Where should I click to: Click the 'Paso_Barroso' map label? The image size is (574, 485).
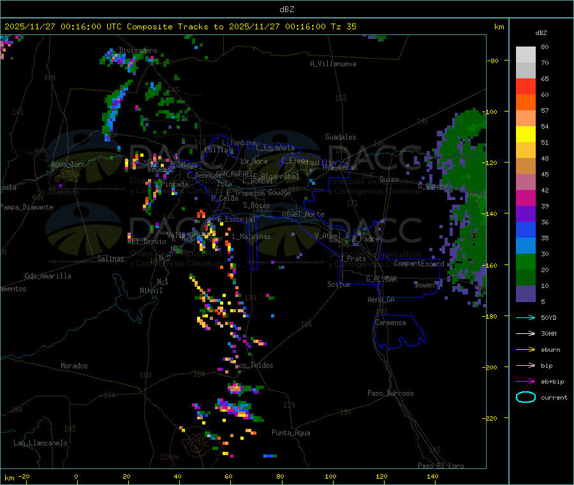[x=390, y=393]
